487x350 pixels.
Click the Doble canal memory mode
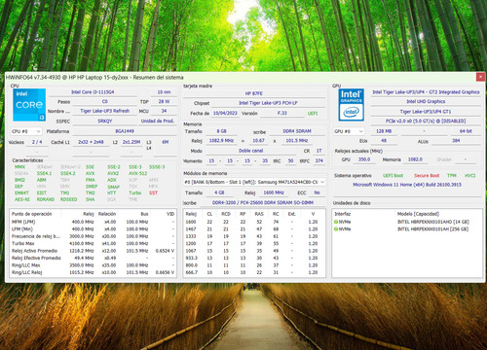(250, 151)
